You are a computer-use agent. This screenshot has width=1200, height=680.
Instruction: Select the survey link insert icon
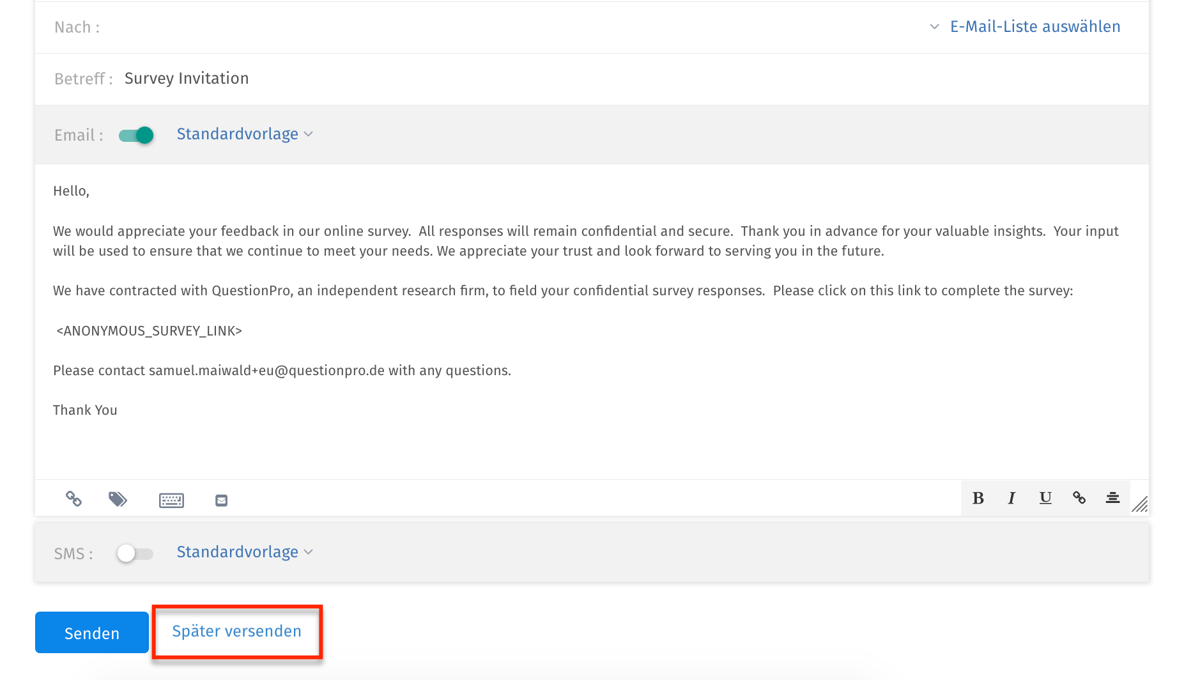point(73,500)
